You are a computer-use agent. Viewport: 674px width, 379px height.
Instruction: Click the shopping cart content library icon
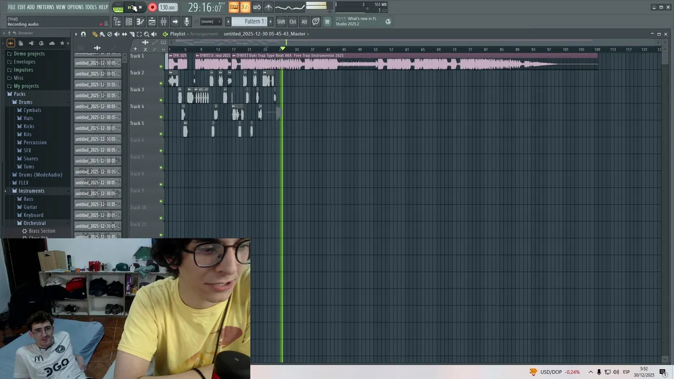pos(327,22)
